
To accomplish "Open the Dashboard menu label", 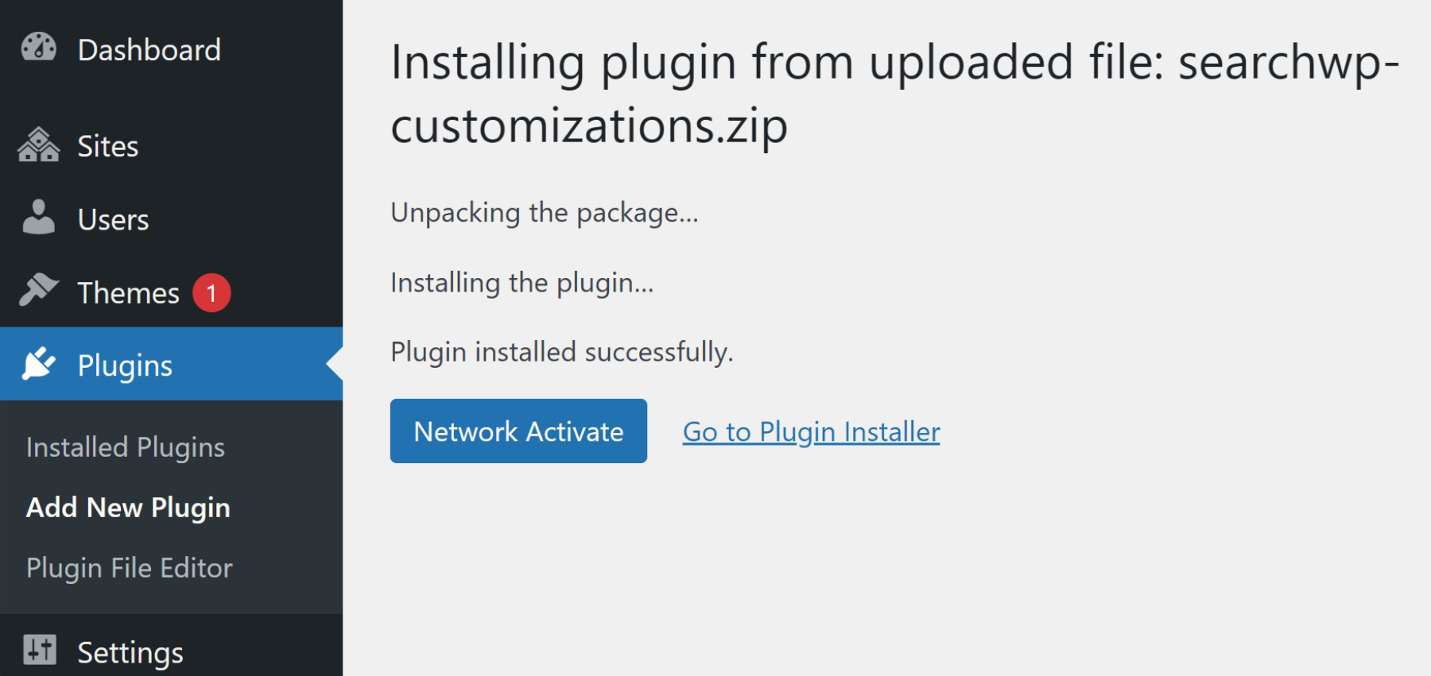I will [x=149, y=50].
